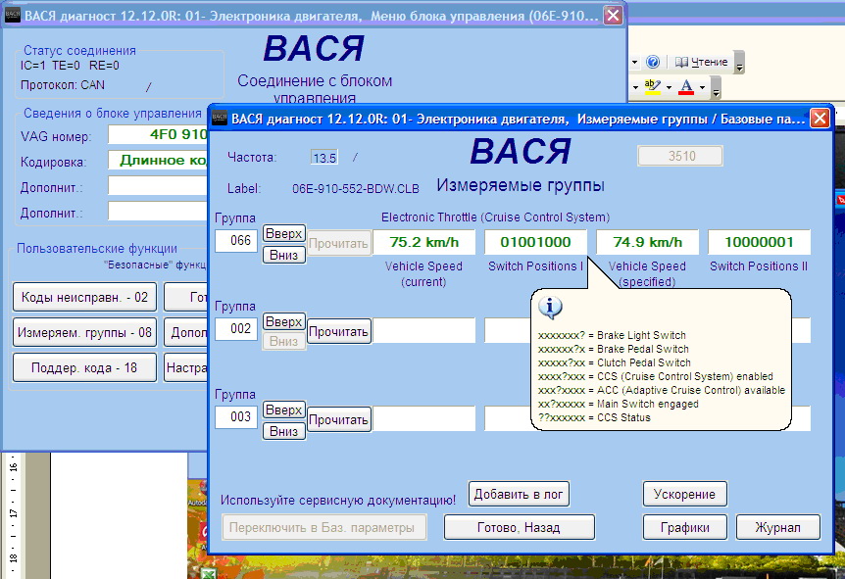Click the ВАСЯ app icon in background window title bar
845x579 pixels.
(12, 16)
